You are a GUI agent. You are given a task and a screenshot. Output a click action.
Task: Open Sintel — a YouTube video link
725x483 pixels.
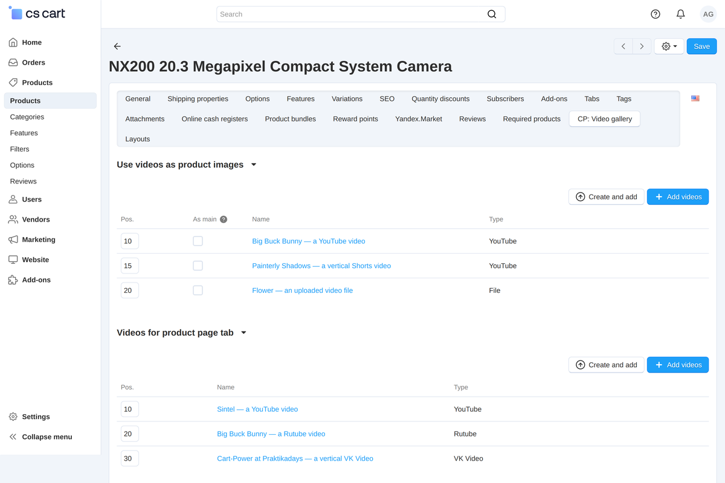point(257,409)
